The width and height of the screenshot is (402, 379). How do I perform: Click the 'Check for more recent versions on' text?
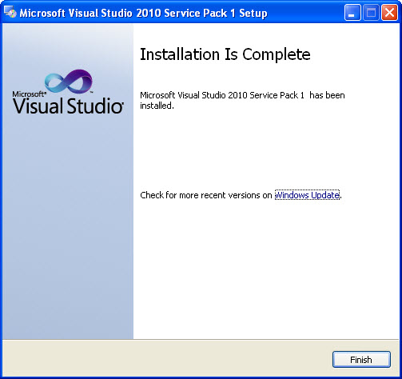205,195
